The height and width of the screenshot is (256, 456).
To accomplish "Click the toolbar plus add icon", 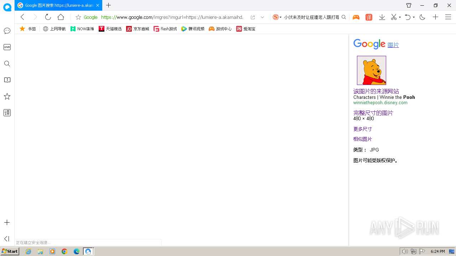I will point(435,17).
